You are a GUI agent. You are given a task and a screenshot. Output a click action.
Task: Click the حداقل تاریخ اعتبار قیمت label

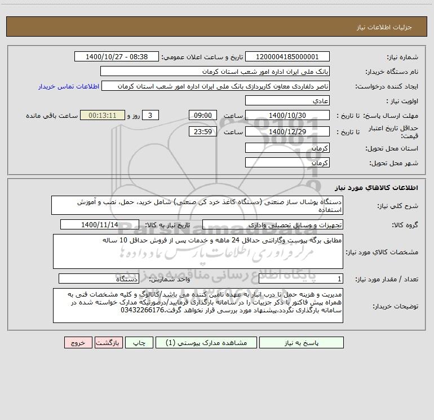pos(393,132)
